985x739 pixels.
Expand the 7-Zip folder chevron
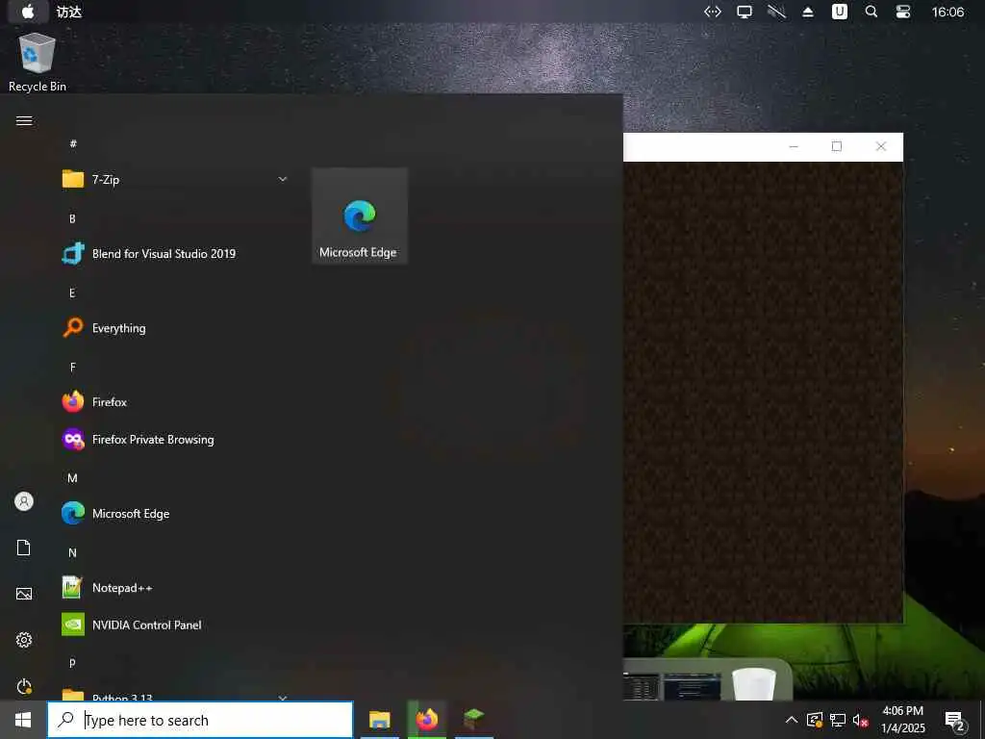click(x=283, y=179)
